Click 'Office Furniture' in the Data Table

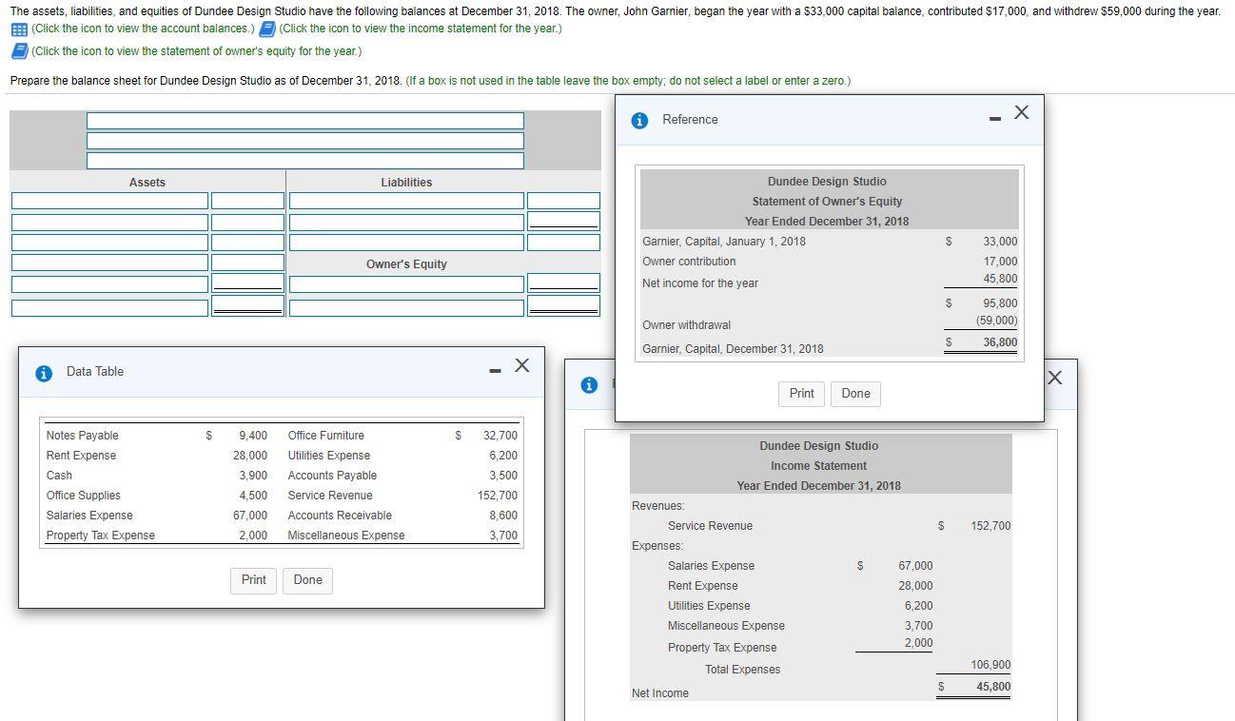pos(326,436)
